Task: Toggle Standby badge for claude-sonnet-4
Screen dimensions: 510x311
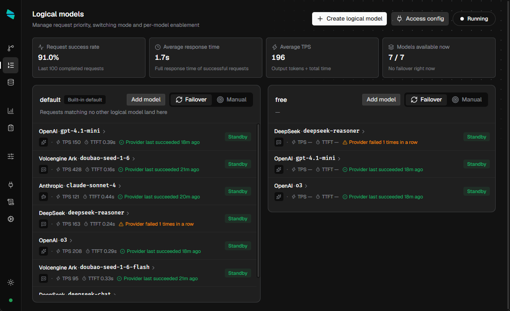Action: tap(238, 192)
